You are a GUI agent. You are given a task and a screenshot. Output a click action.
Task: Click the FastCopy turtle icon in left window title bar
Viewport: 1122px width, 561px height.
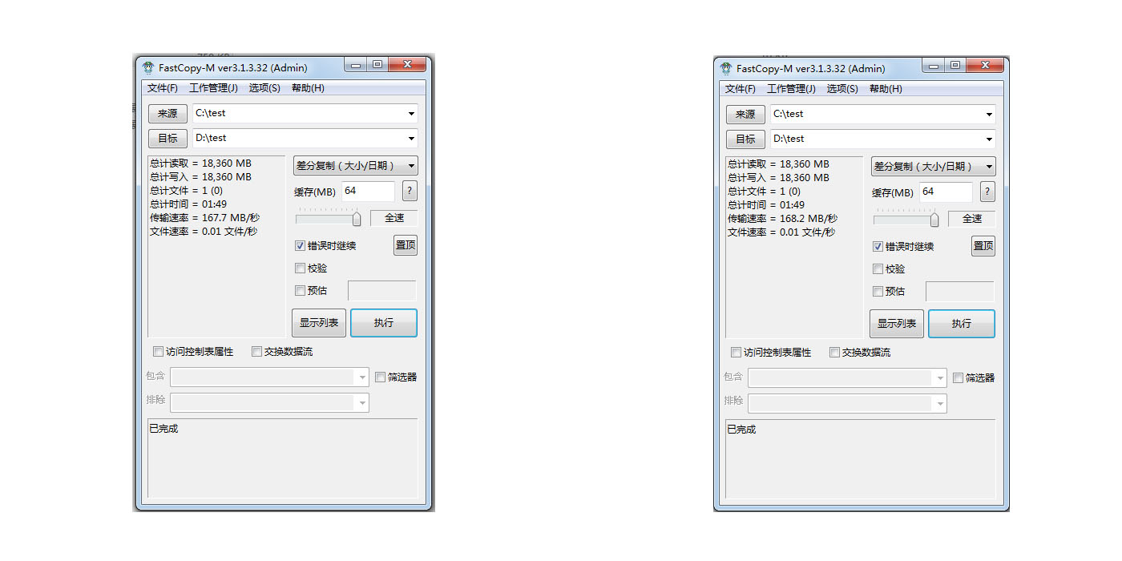pyautogui.click(x=147, y=67)
